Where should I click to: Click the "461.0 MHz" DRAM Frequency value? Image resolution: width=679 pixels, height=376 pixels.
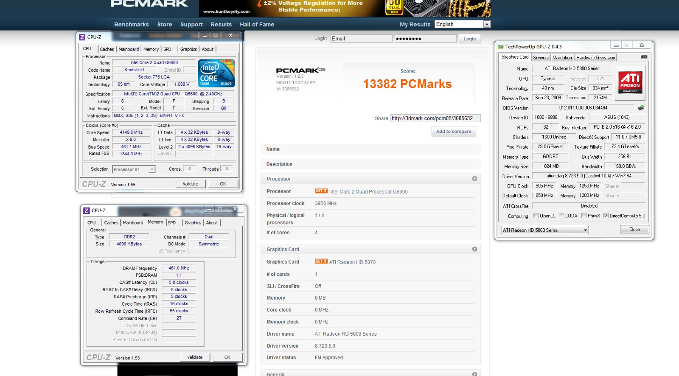click(179, 268)
